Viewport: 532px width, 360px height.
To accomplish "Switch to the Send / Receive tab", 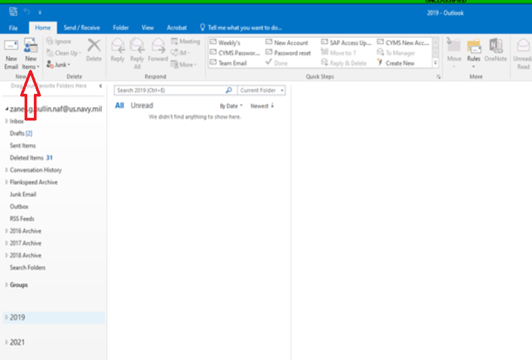I will (82, 27).
